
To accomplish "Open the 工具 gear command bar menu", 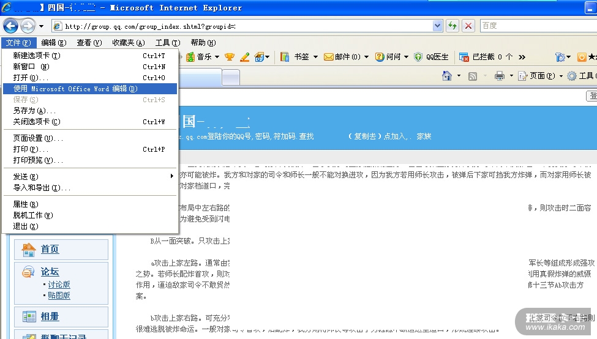I will pos(582,76).
